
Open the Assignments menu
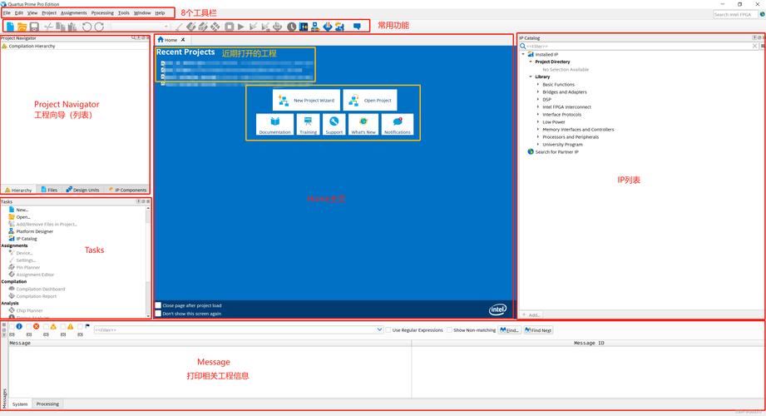[x=74, y=12]
